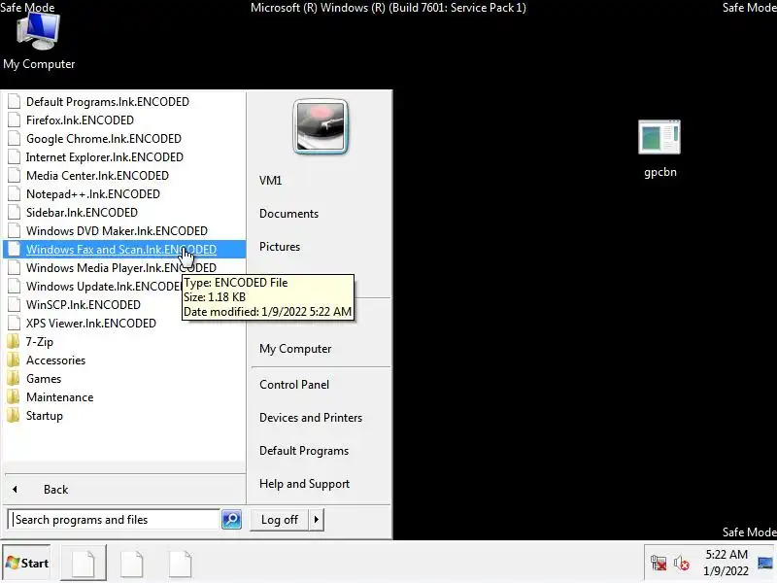Open Devices and Printers

tap(311, 418)
